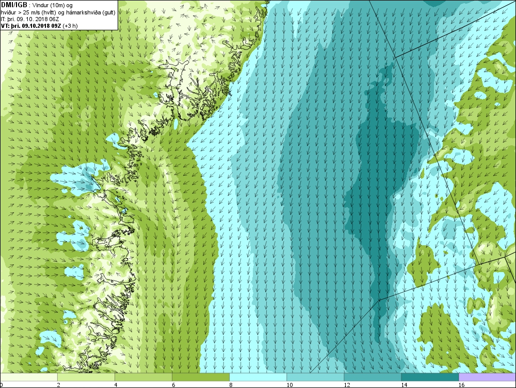Click the 6–8 m/s olive green legend swatch
The image size is (516, 388).
(201, 377)
